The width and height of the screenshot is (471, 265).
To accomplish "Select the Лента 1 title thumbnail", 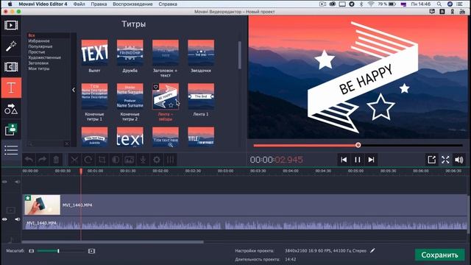I will 201,96.
